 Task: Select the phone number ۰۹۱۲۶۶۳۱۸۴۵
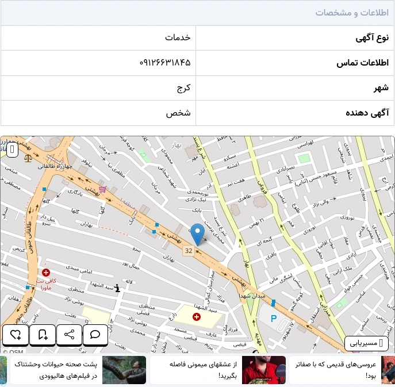pos(165,62)
